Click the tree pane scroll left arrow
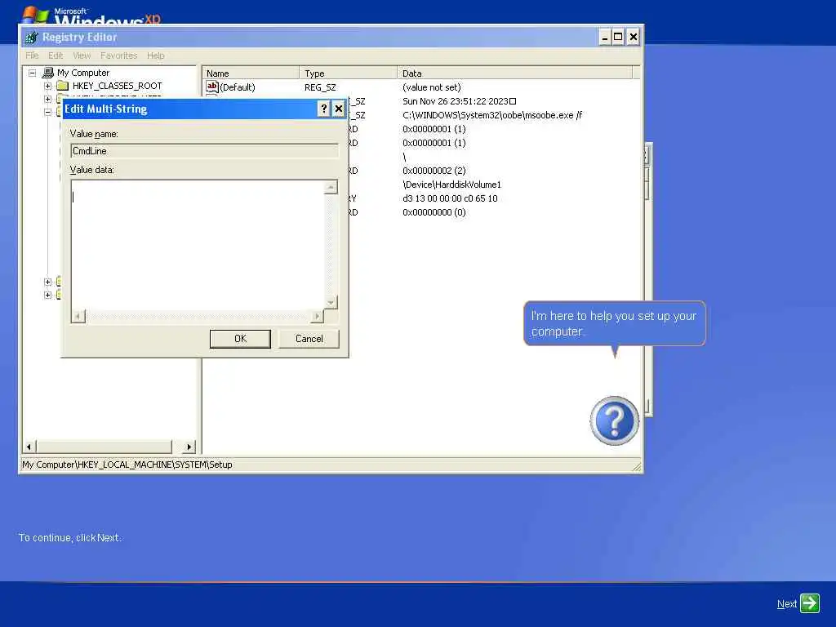The image size is (836, 627). [30, 447]
